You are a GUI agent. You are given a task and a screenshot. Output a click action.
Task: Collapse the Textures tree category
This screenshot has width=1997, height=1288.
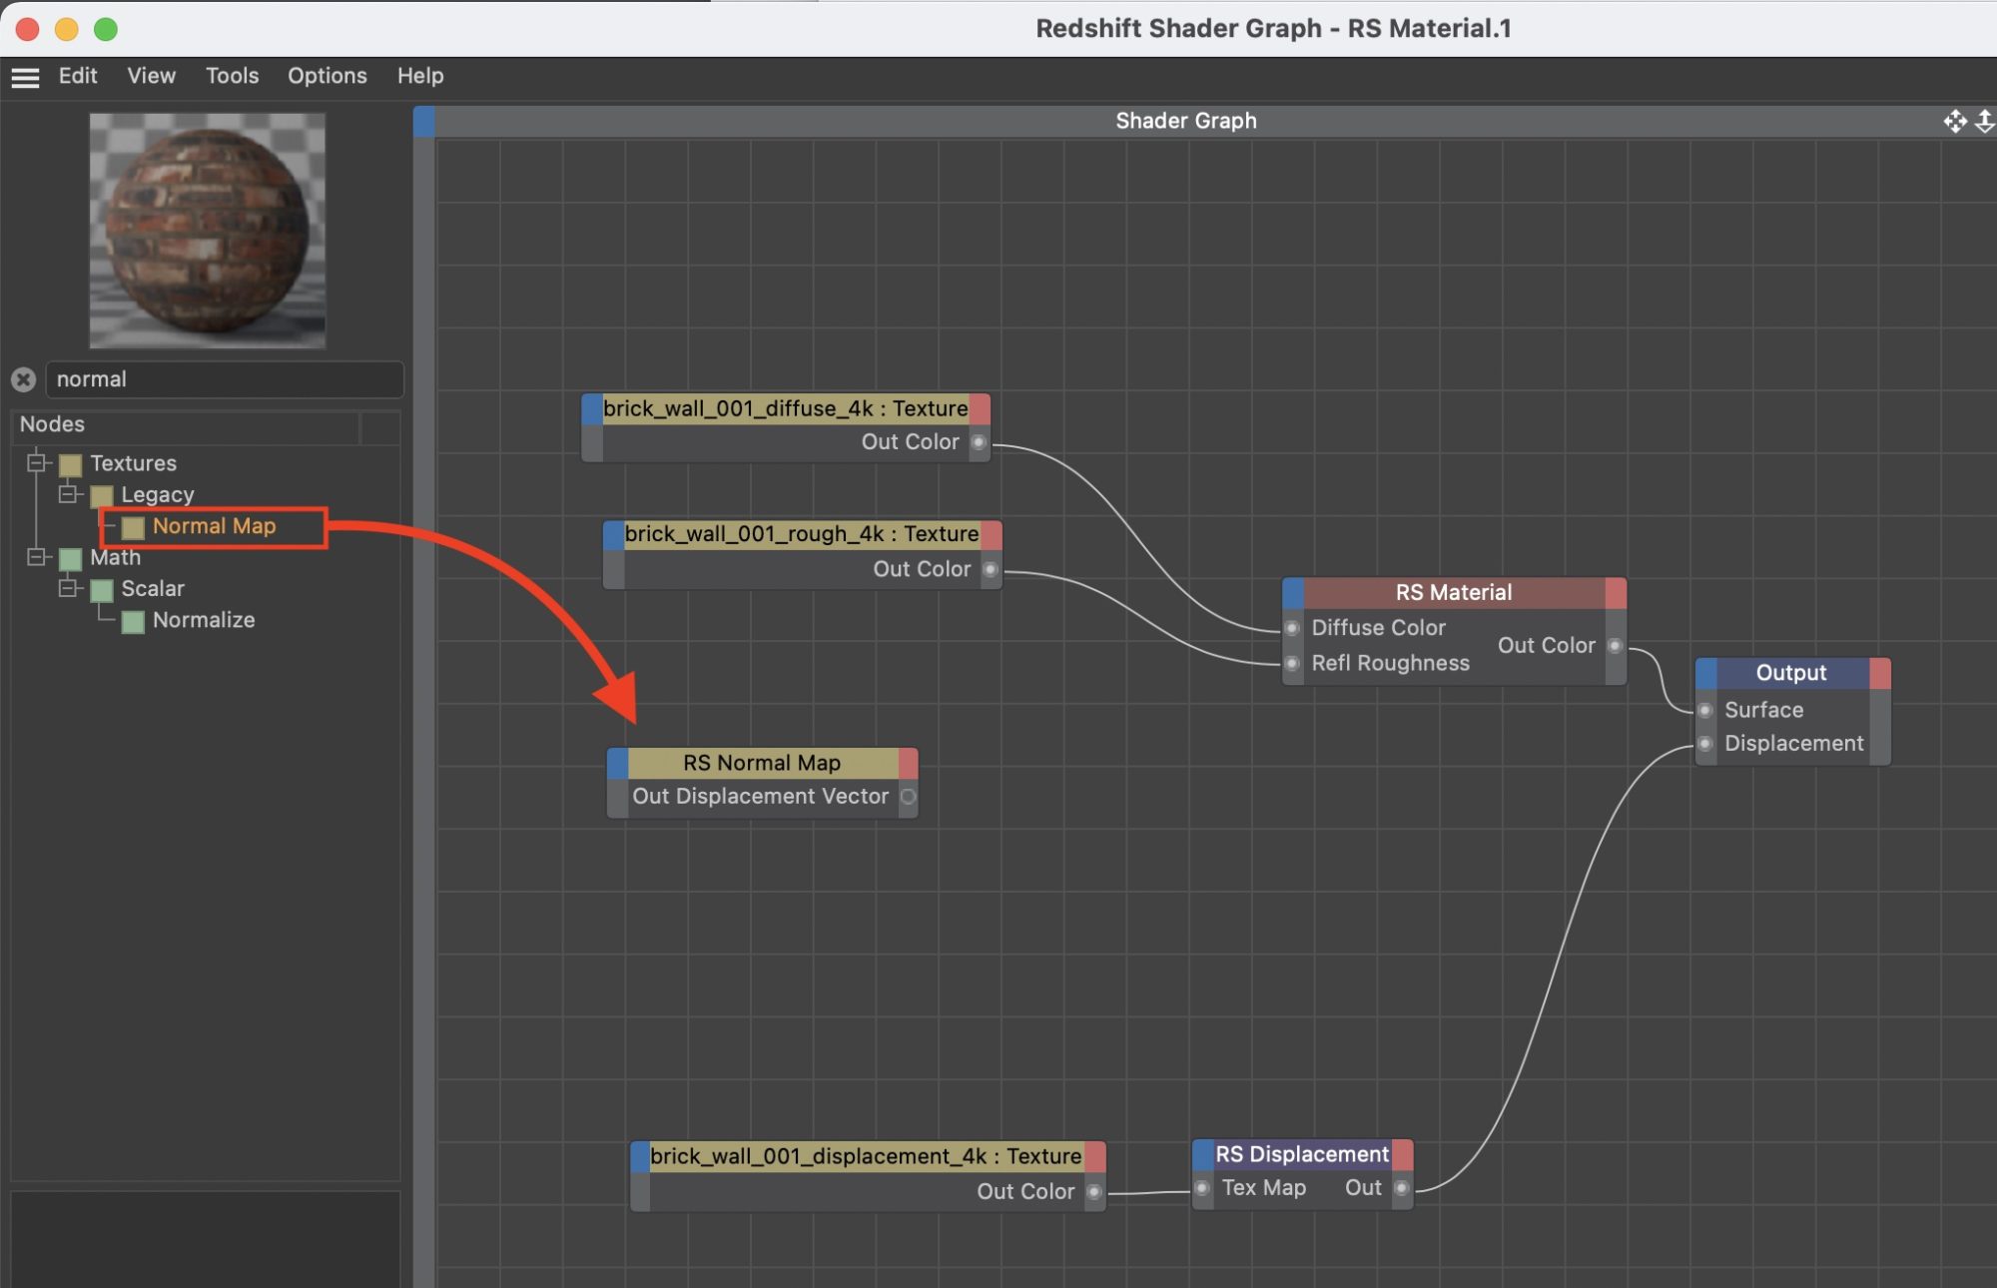37,462
